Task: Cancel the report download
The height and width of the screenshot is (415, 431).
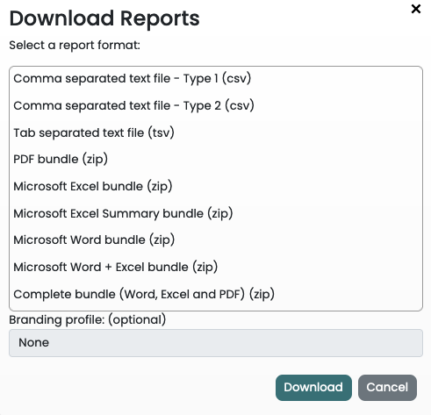Action: (387, 388)
